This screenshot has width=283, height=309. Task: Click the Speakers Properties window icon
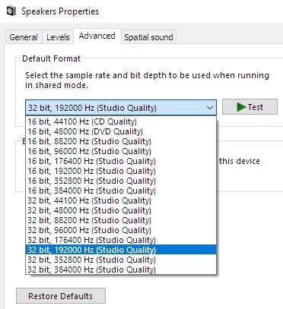click(11, 11)
